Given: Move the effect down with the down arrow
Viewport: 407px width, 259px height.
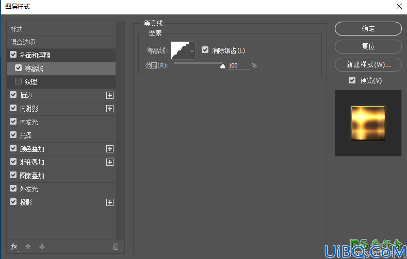Looking at the screenshot, I should click(x=42, y=247).
